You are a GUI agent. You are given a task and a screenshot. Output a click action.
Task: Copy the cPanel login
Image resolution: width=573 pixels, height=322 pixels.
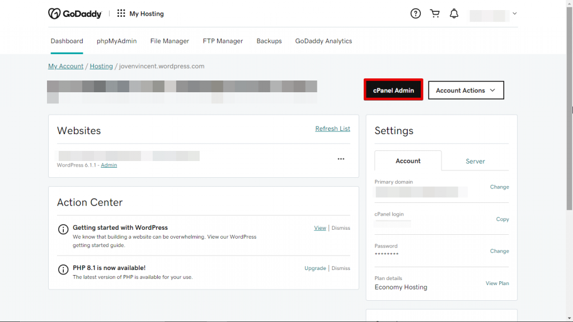(502, 219)
